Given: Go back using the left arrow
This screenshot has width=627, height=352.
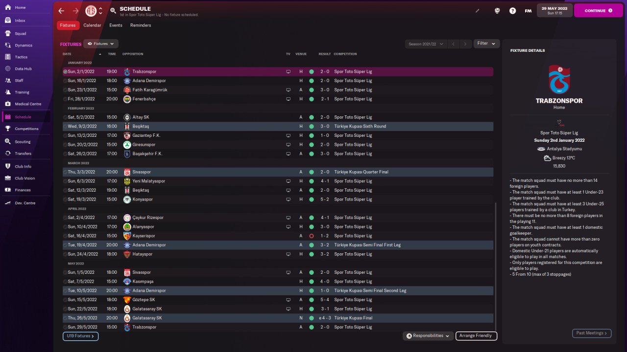Looking at the screenshot, I should click(x=61, y=11).
